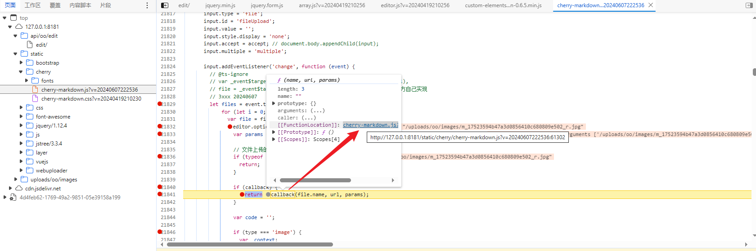Select cherry-markdown.js?v=20240607222536 in the tree
The height and width of the screenshot is (251, 756).
[x=90, y=90]
